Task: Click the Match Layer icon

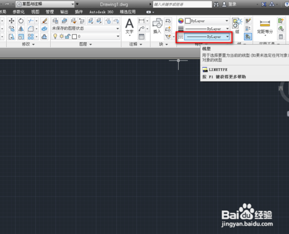Action: (73, 21)
